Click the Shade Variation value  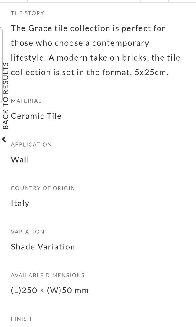[43, 246]
